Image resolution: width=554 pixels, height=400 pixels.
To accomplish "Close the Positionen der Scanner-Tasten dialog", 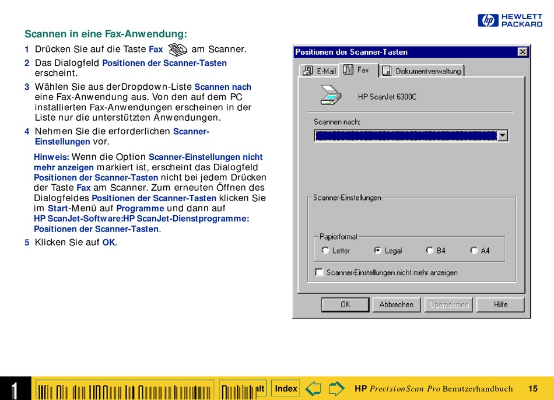I will point(522,52).
